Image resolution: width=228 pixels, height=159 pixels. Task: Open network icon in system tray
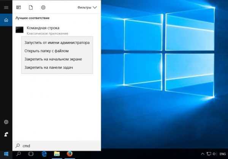point(209,154)
